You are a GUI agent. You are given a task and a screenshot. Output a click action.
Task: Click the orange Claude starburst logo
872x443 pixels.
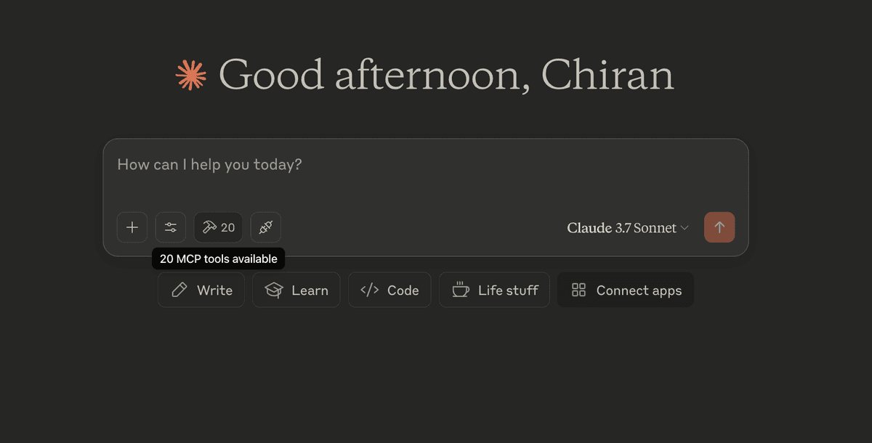191,75
